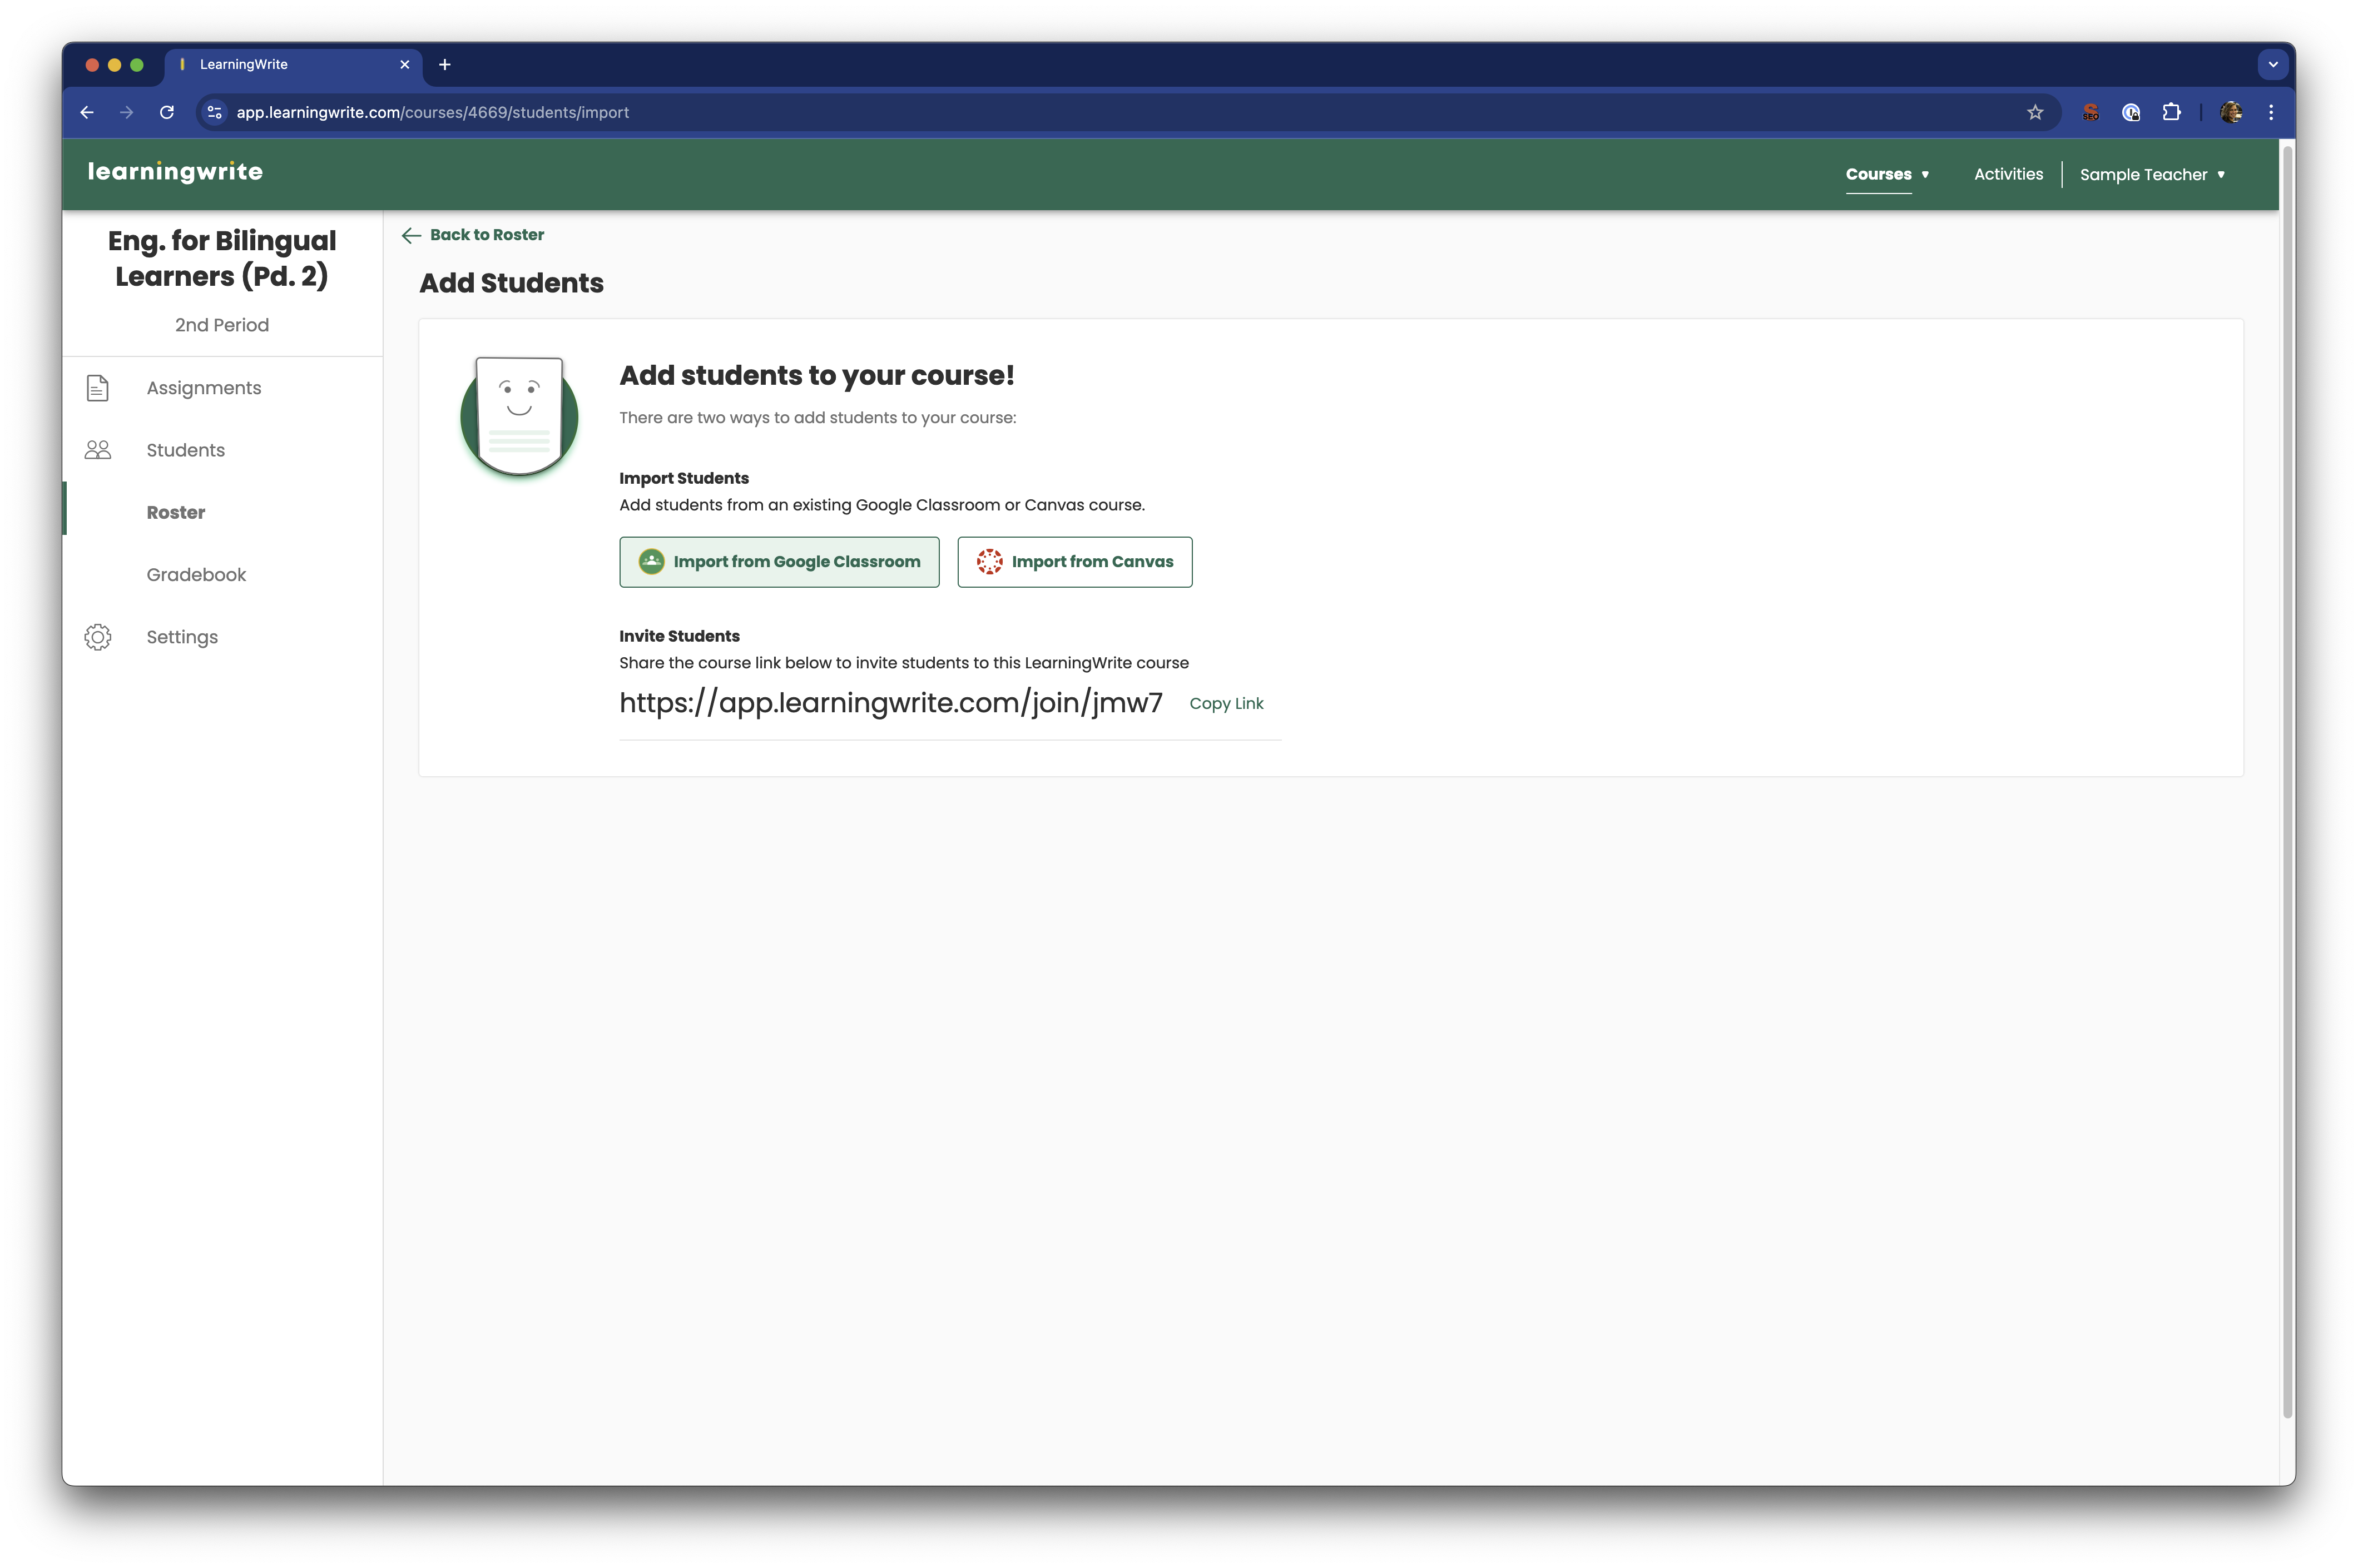
Task: Click the Assignments document icon in sidebar
Action: coord(97,388)
